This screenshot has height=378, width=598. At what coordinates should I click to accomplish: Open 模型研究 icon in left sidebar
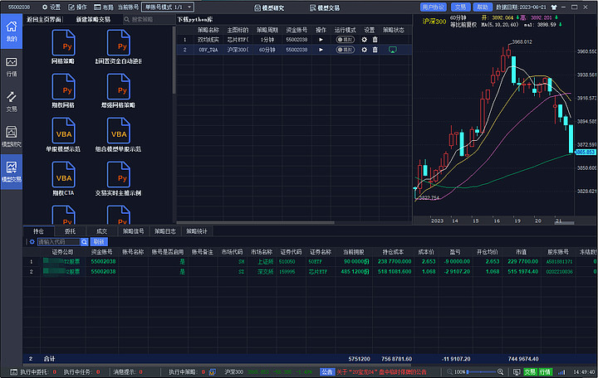[x=11, y=137]
